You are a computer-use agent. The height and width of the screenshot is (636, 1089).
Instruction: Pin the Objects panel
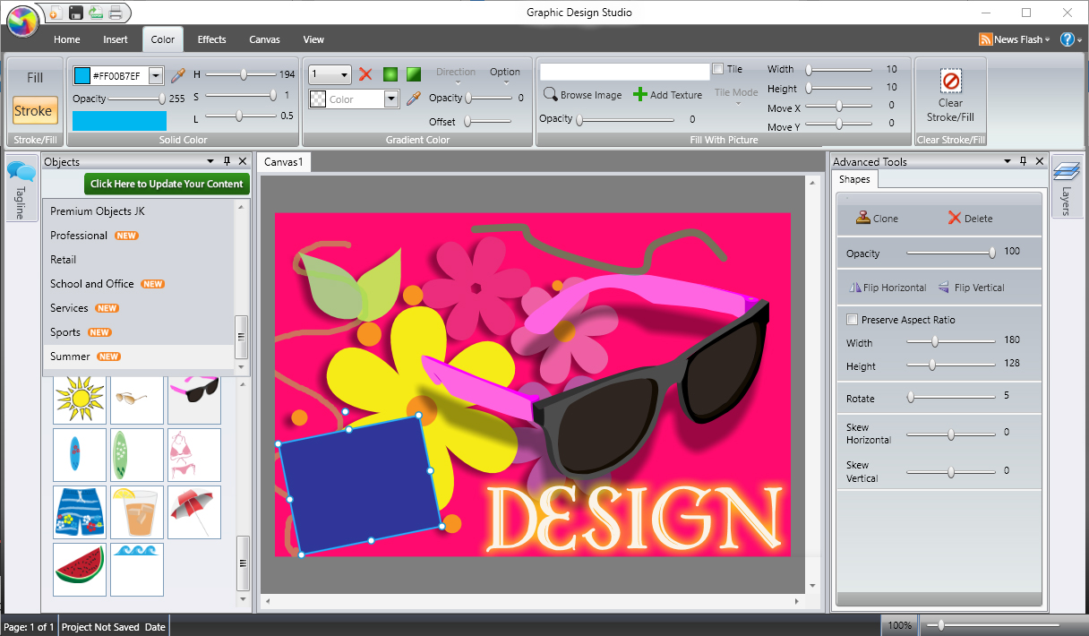pos(227,161)
